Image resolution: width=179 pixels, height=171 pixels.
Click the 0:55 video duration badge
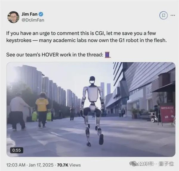click(16, 150)
